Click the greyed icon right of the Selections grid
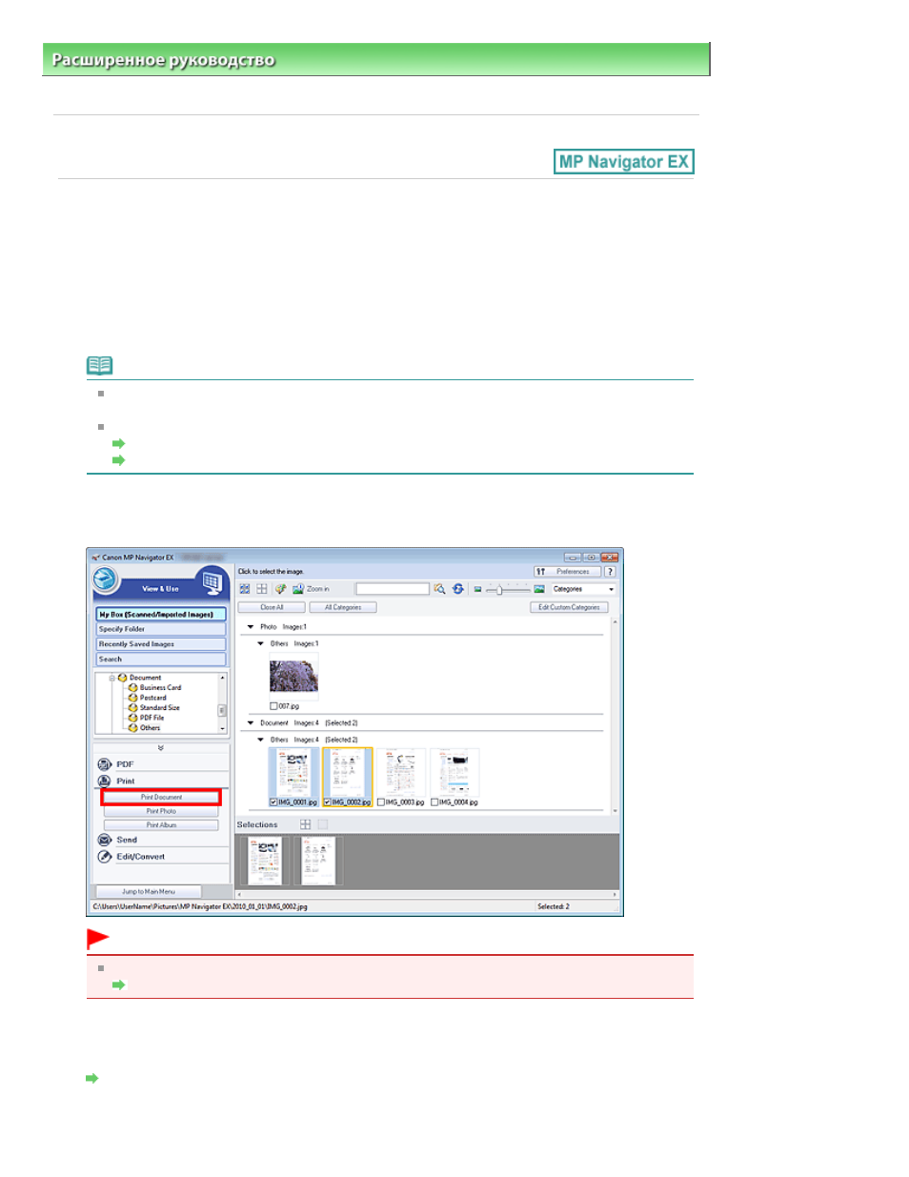The height and width of the screenshot is (1177, 909). 322,824
